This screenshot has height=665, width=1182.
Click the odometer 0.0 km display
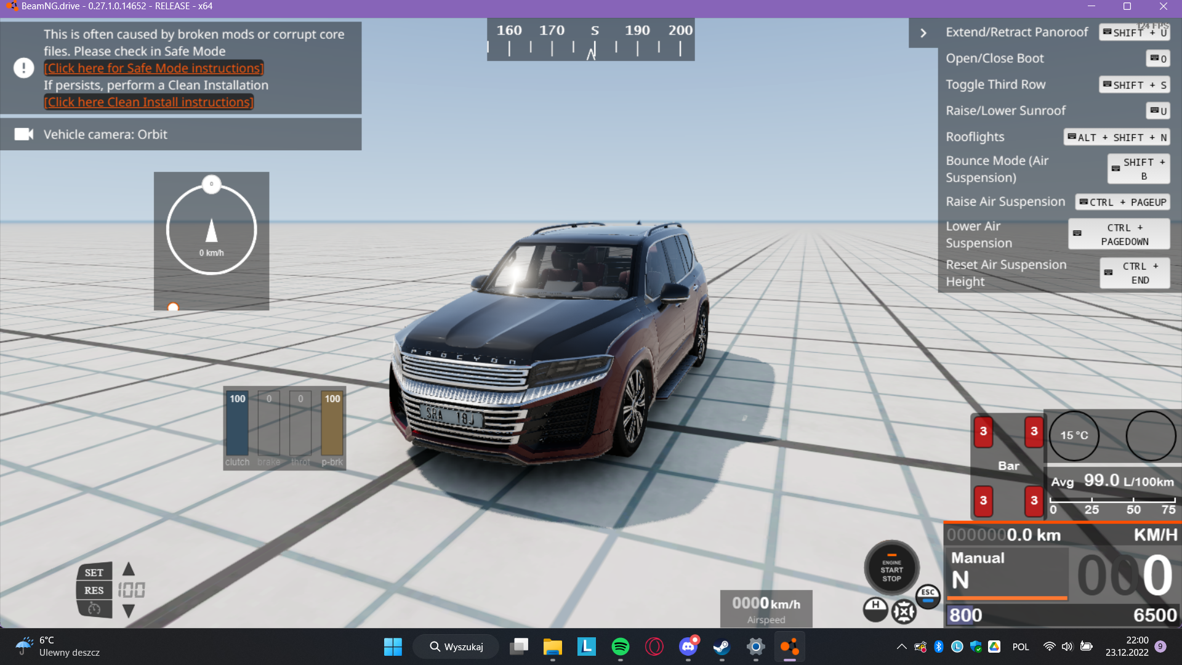pyautogui.click(x=1003, y=534)
